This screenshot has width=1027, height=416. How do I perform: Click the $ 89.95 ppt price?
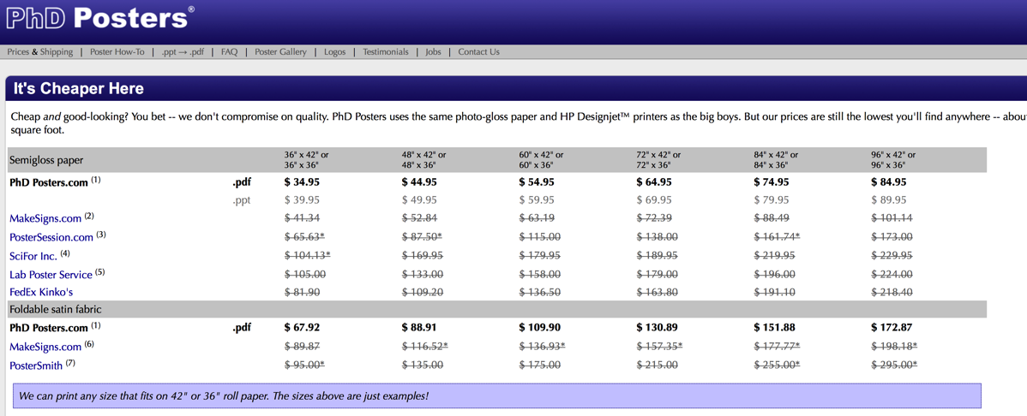(889, 200)
